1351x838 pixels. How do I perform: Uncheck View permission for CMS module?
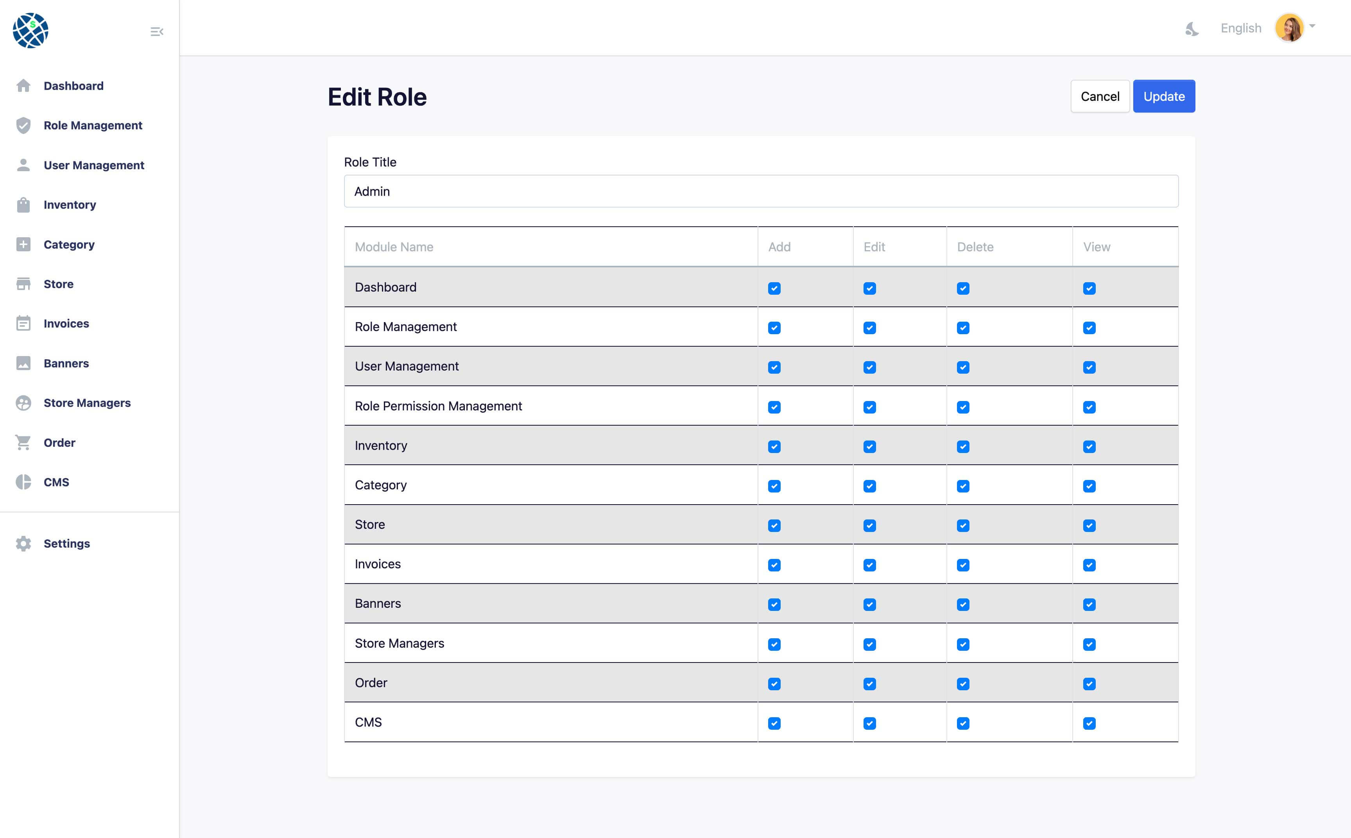1089,723
